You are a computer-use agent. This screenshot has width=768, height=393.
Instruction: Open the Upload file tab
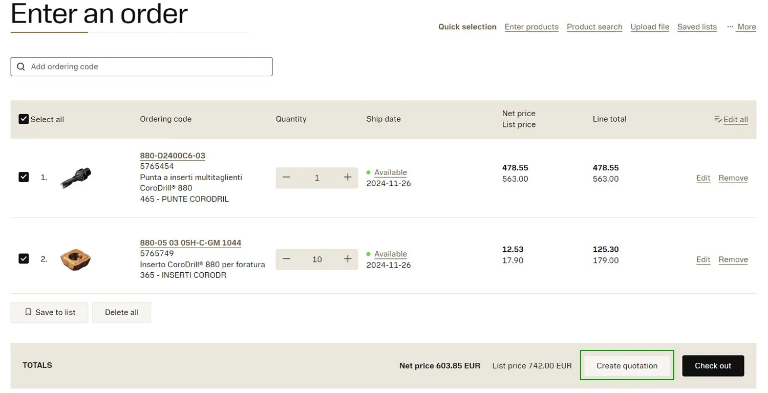(650, 27)
